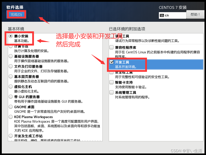Viewport: 206px width, 155px height.
Task: Click the text 基本开发环境。
Action: point(126,67)
